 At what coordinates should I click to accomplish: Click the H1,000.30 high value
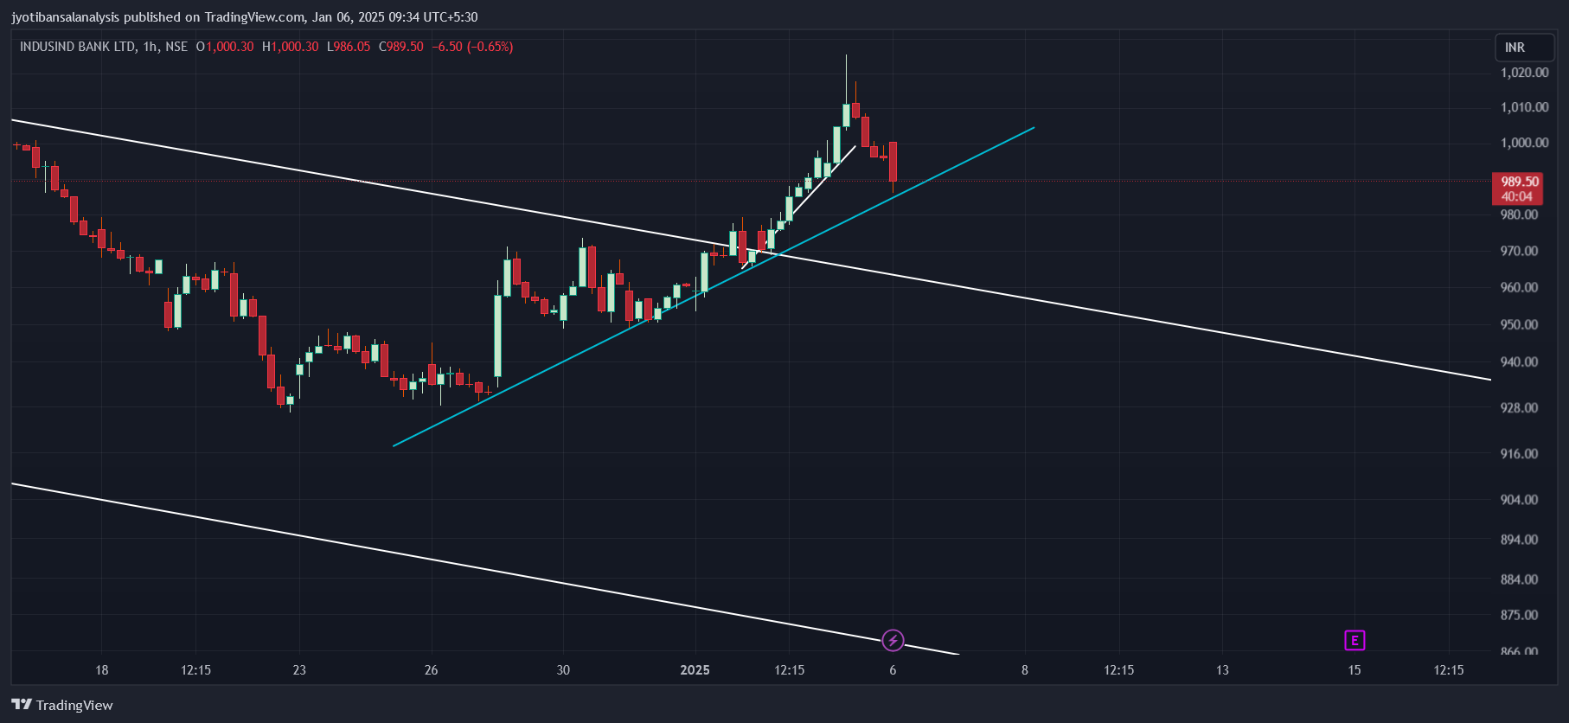290,47
